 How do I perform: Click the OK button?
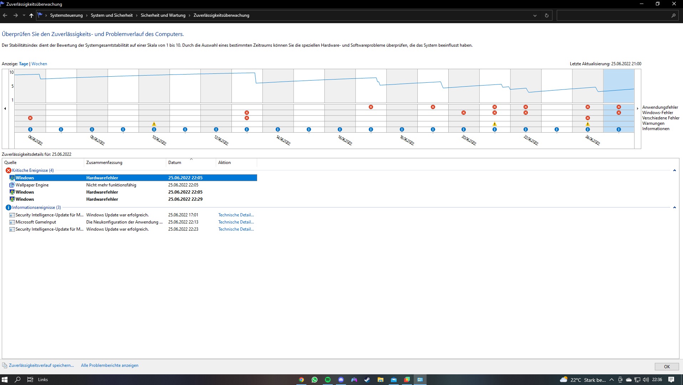coord(667,366)
